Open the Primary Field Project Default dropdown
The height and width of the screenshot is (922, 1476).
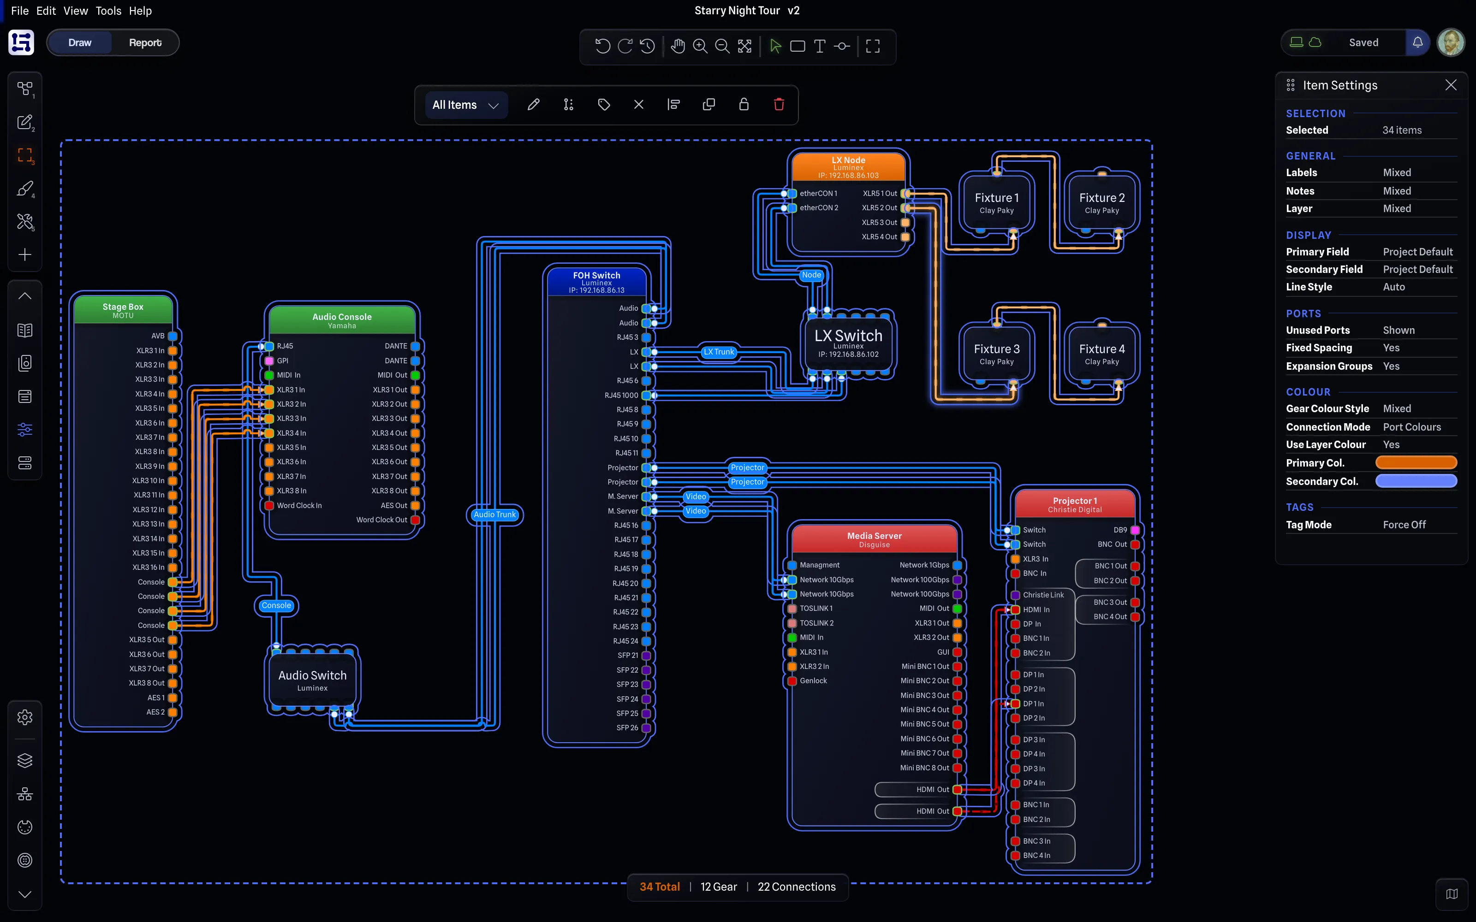point(1417,252)
